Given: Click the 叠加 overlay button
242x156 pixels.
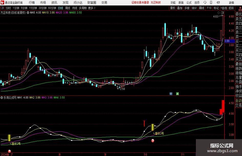Looking at the screenshot, I should 180,8.
